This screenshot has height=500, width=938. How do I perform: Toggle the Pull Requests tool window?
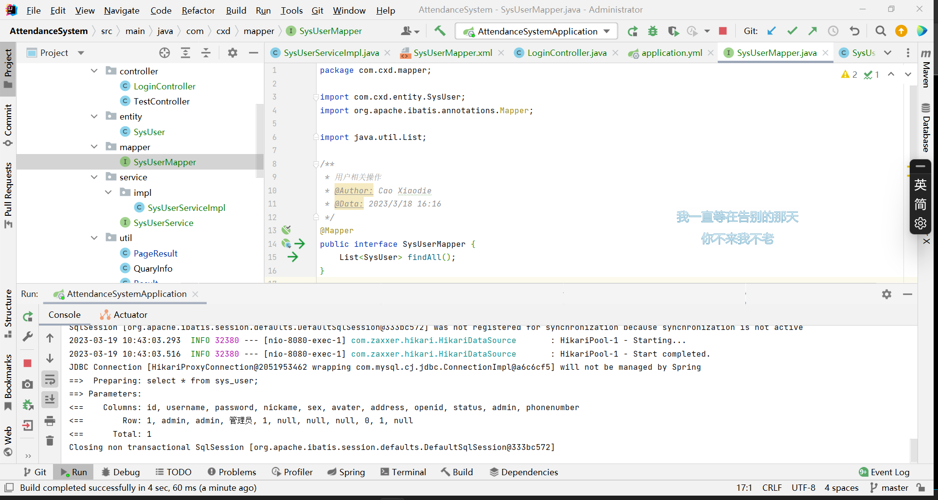click(x=8, y=195)
